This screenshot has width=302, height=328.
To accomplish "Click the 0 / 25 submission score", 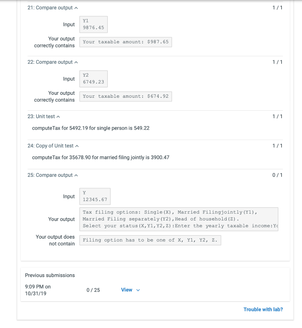I will tap(93, 290).
